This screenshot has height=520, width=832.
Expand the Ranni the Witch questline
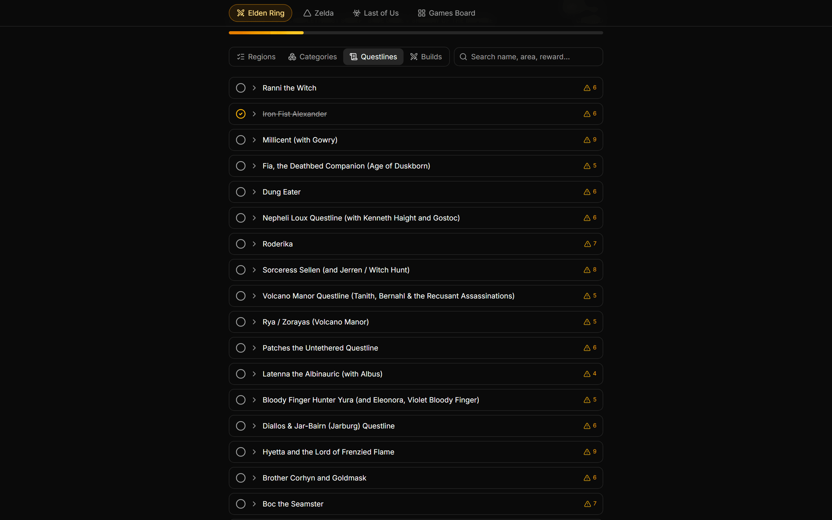click(x=254, y=88)
